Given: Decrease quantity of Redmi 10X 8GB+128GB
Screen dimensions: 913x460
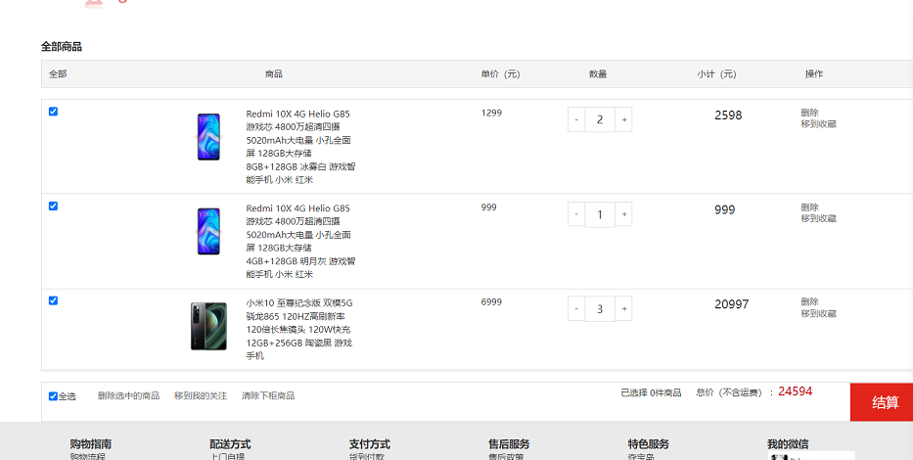Looking at the screenshot, I should coord(576,120).
